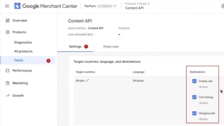Viewport: 224px width, 126px height.
Task: Click the Growth trend arrow icon
Action: 8,96
